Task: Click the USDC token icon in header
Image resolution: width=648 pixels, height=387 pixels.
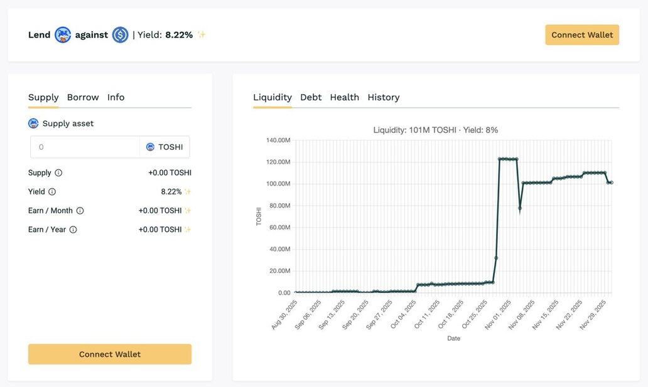Action: (120, 35)
